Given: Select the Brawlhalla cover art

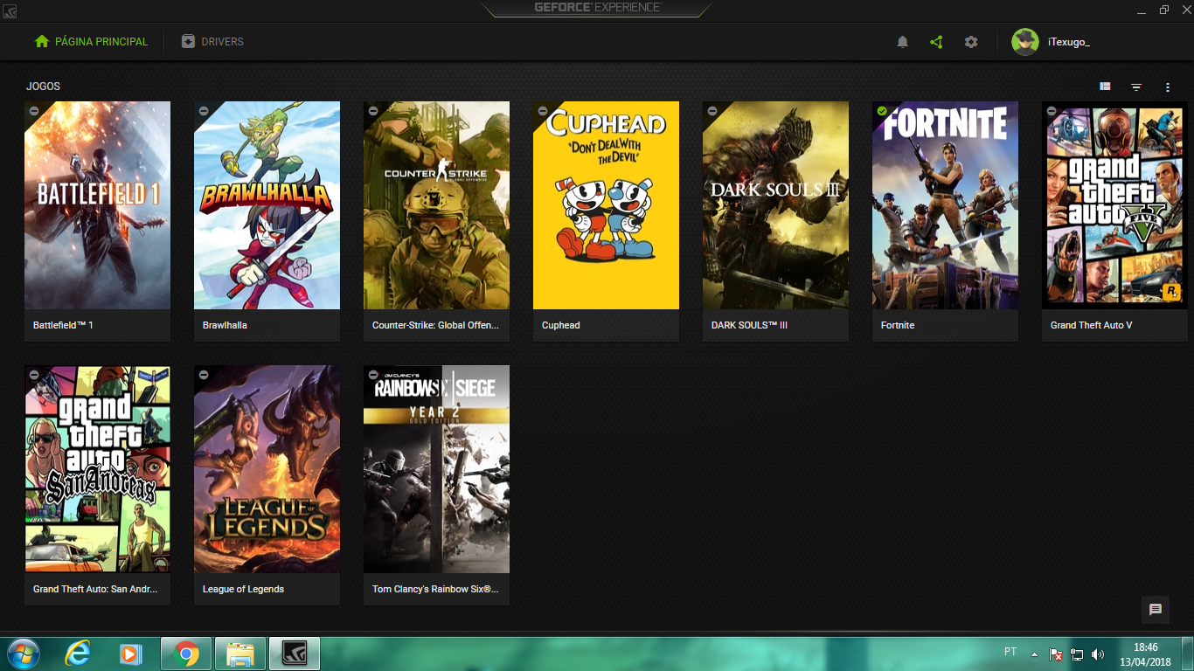Looking at the screenshot, I should pyautogui.click(x=267, y=205).
